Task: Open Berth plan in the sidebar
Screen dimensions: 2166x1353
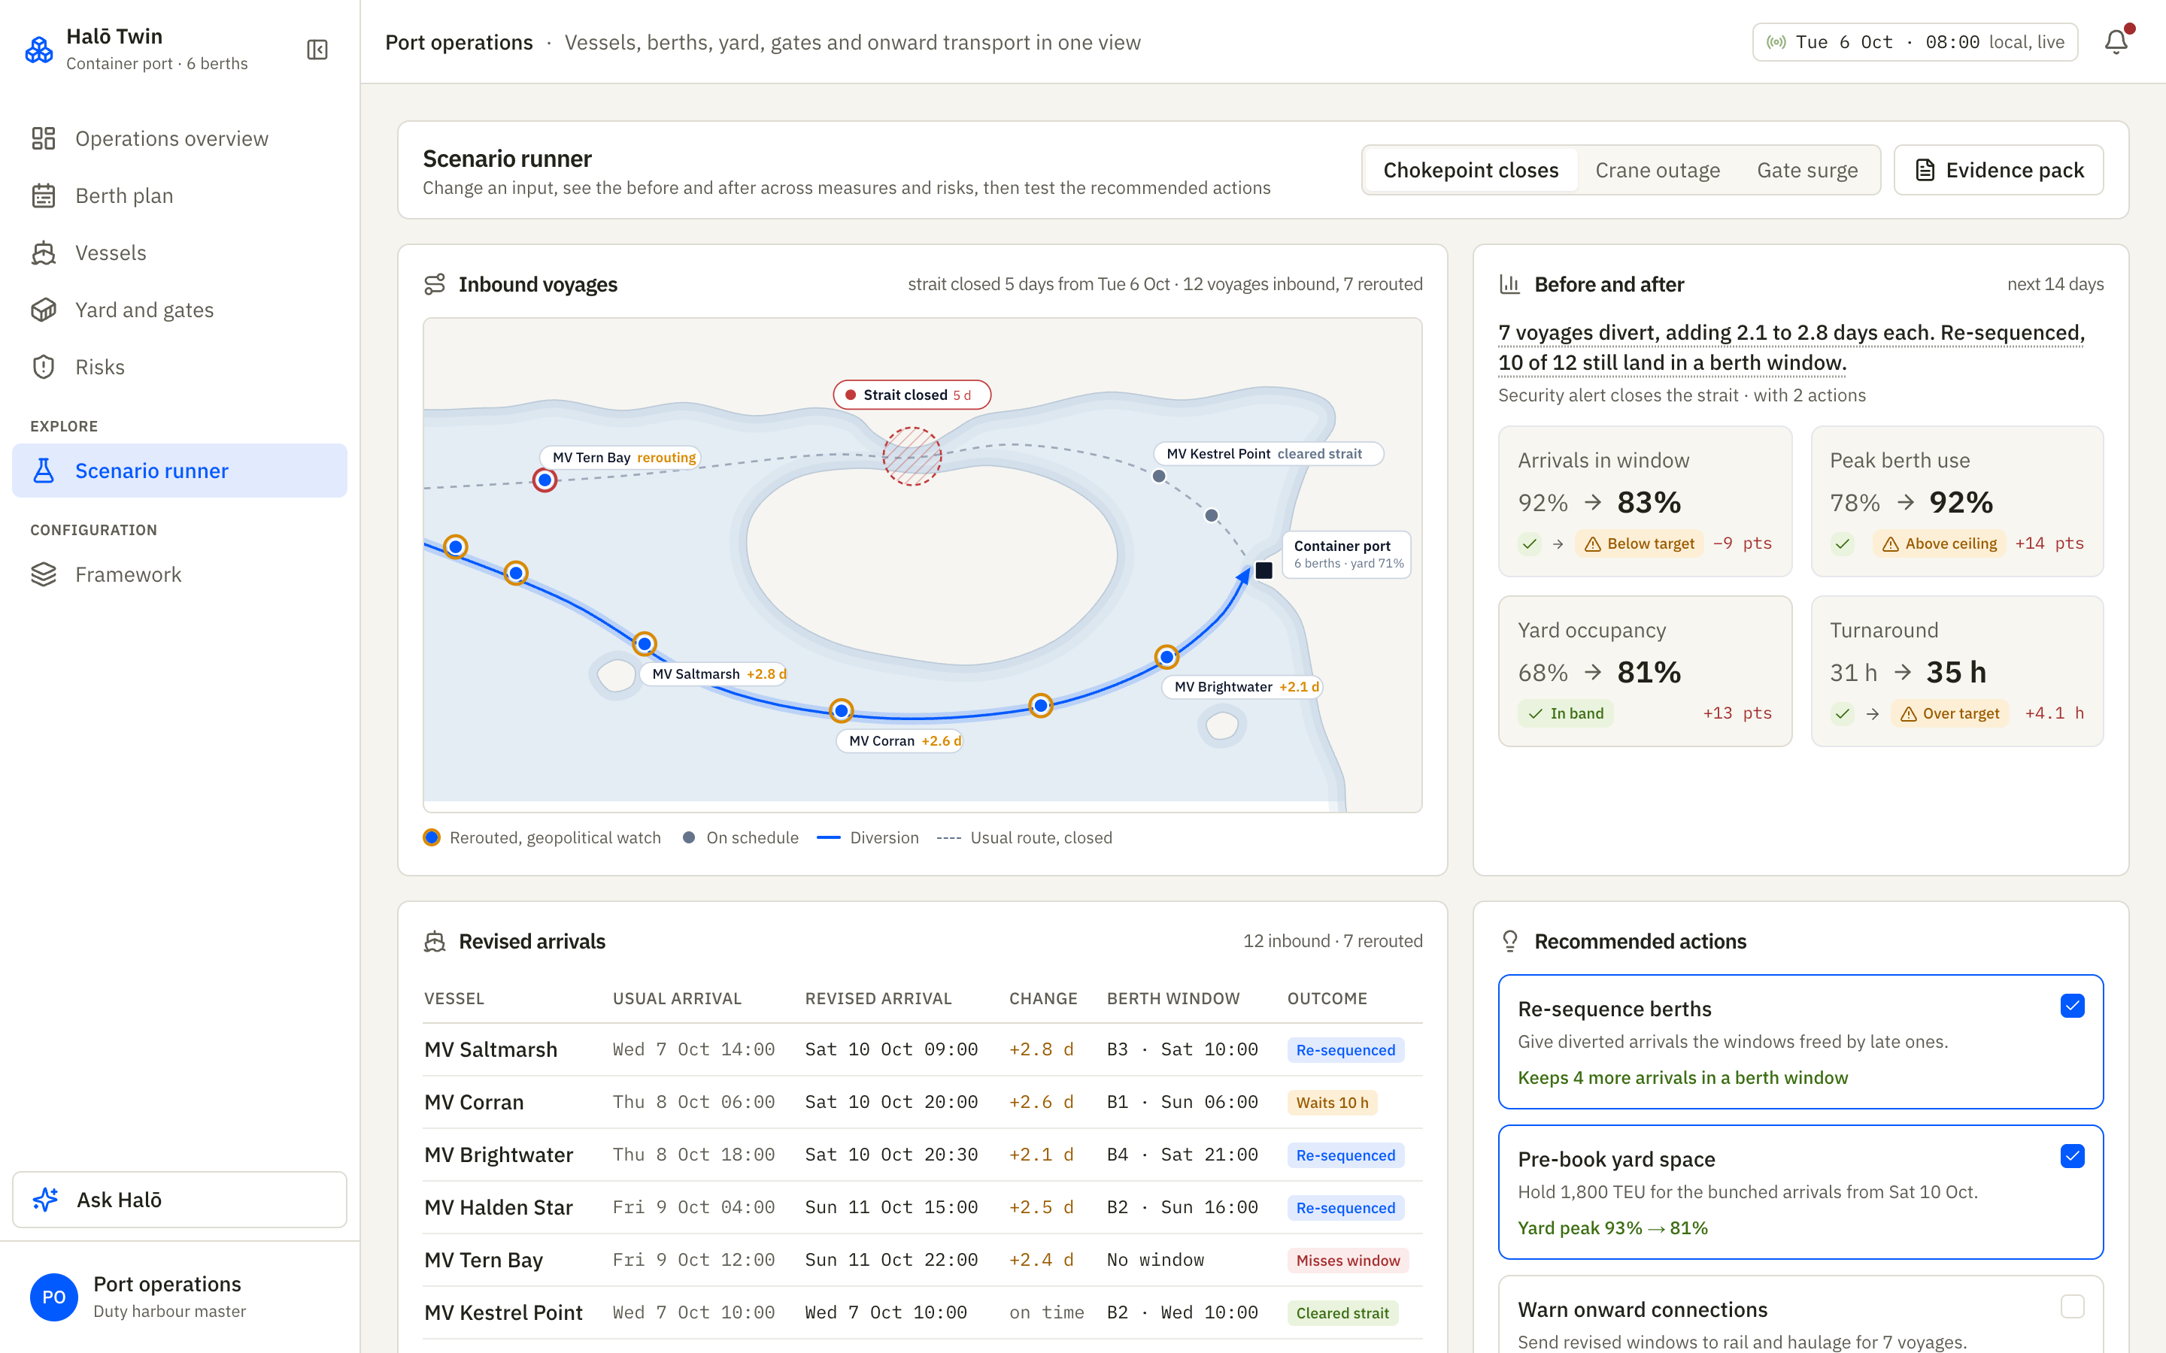Action: click(x=179, y=196)
